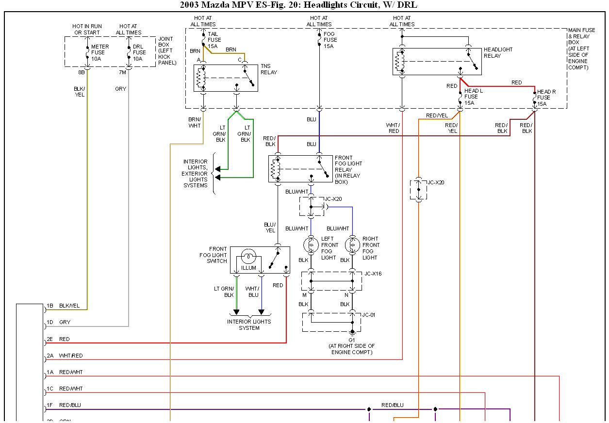Image resolution: width=609 pixels, height=423 pixels.
Task: Click the 'RED' label under the fog switch
Action: click(x=278, y=285)
